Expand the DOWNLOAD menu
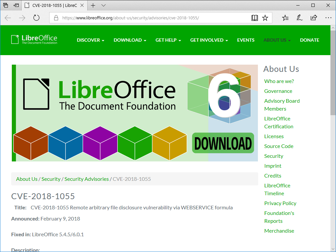This screenshot has height=252, width=336. point(130,40)
